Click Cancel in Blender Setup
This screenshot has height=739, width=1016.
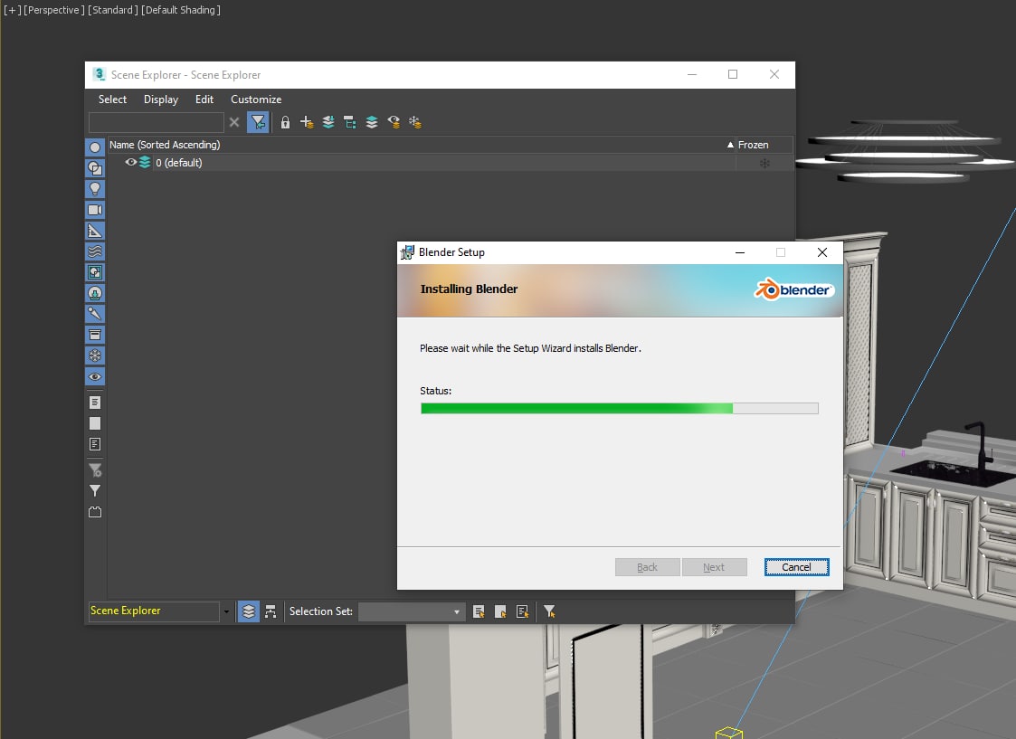pos(796,567)
